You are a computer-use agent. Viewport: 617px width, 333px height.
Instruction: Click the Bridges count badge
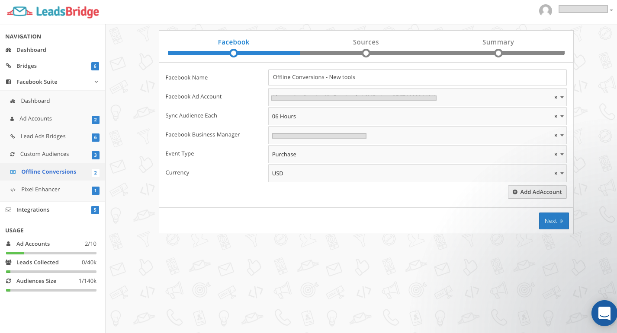pos(95,66)
